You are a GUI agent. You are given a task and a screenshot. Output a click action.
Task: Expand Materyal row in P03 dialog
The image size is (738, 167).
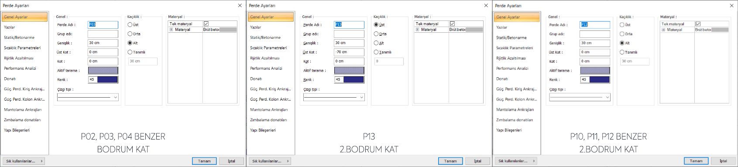coord(172,30)
